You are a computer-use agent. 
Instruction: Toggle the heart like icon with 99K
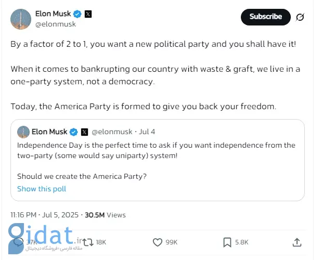[158, 242]
